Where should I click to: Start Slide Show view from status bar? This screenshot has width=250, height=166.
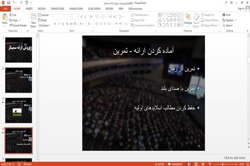click(210, 164)
